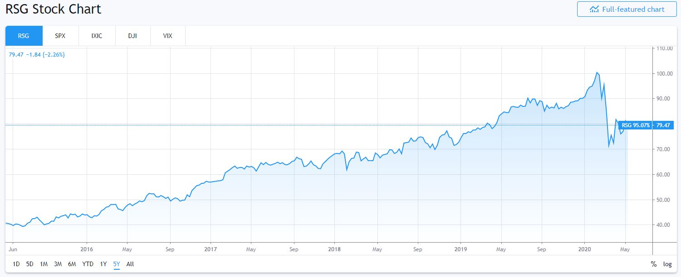The width and height of the screenshot is (681, 277).
Task: Enable log scale
Action: click(x=667, y=264)
